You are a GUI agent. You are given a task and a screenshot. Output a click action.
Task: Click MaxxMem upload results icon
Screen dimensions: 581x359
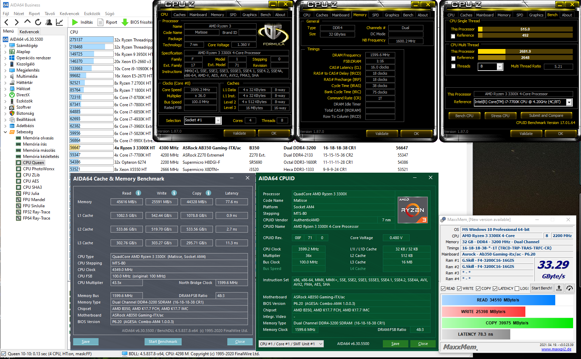pos(559,288)
